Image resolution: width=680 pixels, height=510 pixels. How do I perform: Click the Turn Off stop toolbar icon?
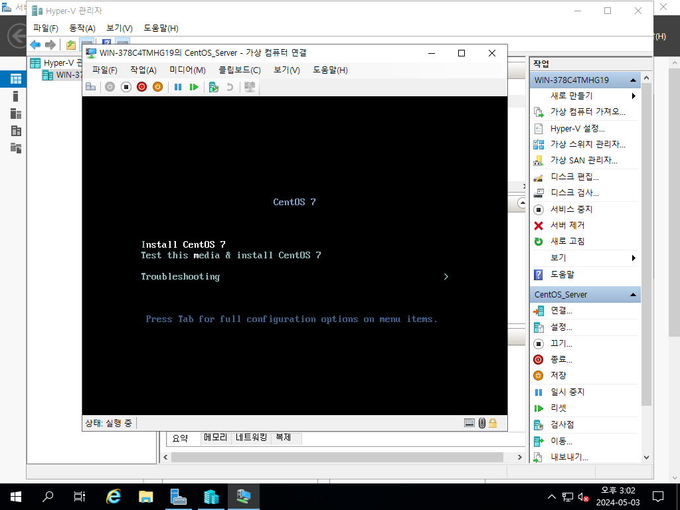[126, 87]
